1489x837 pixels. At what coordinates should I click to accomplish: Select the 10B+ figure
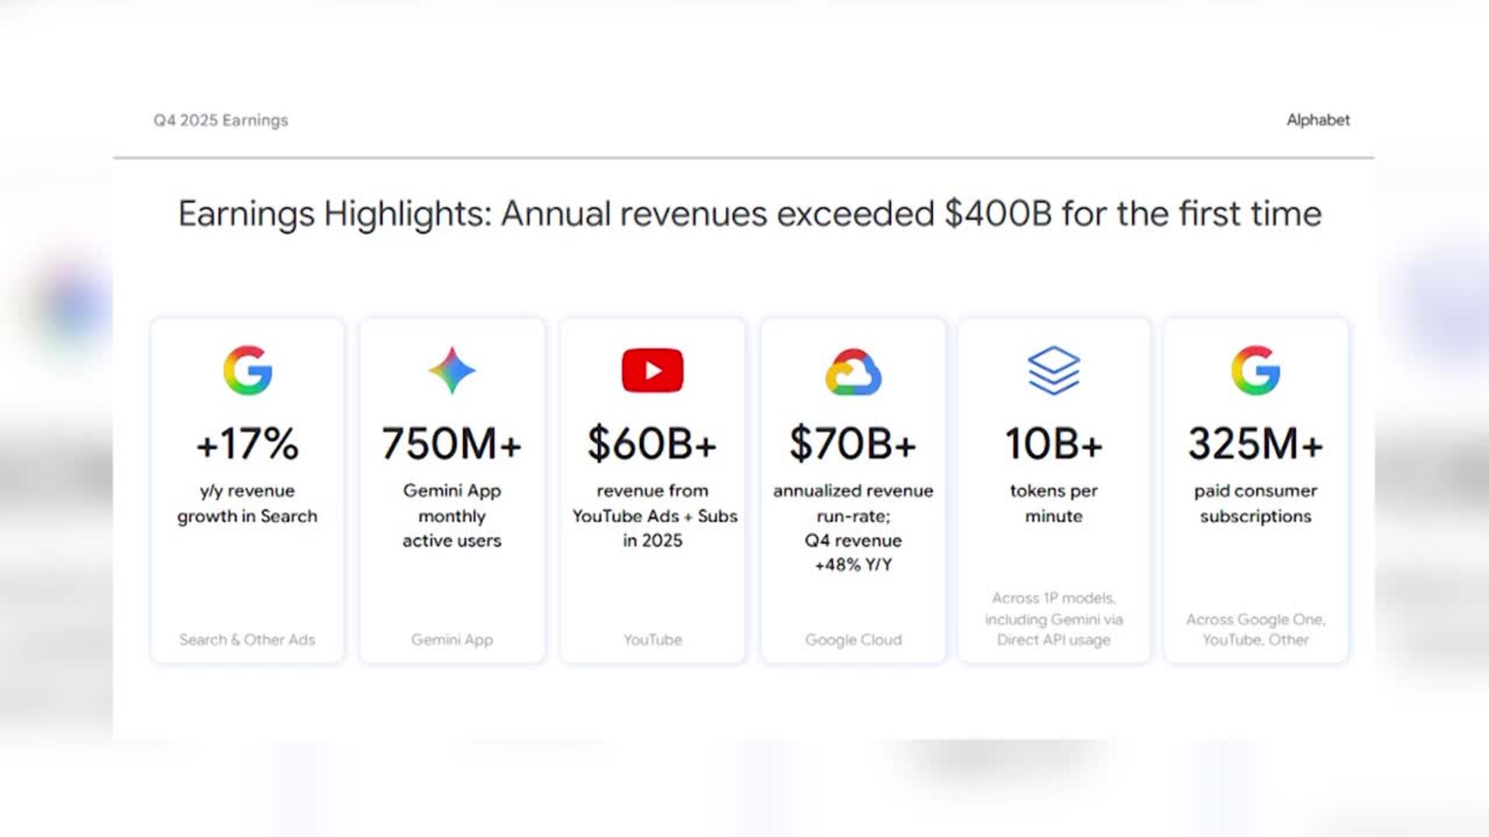[1053, 444]
